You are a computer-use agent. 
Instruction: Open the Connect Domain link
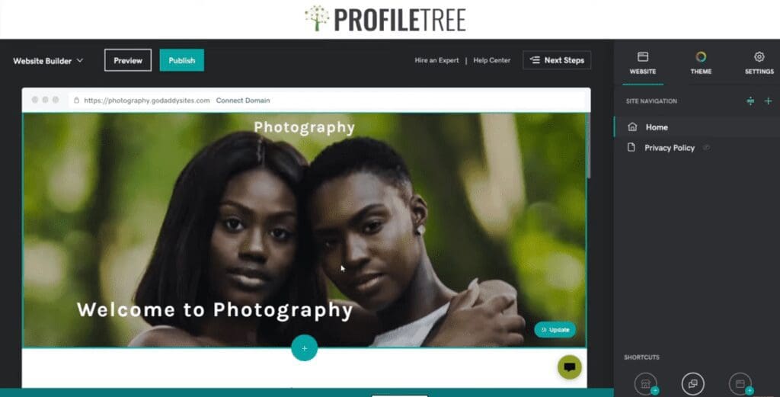click(x=243, y=101)
